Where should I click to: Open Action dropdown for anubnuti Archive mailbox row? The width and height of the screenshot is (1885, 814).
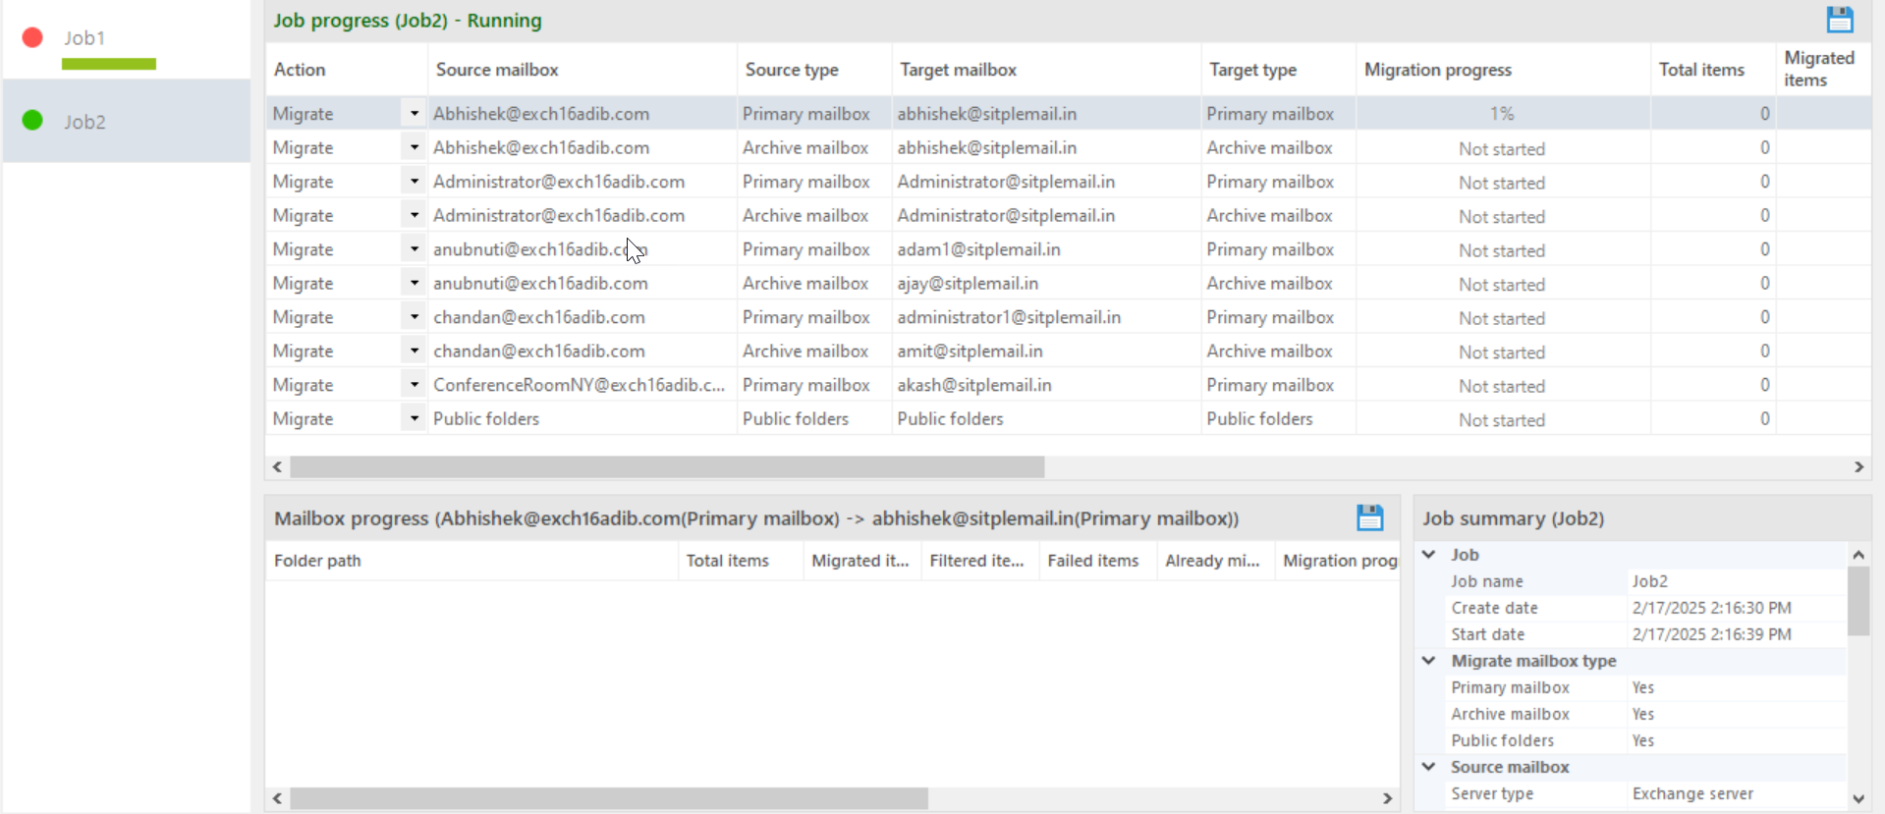coord(415,283)
